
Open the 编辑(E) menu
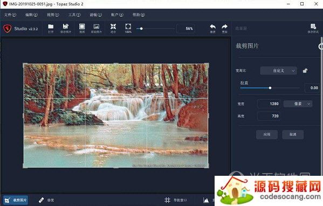(x=31, y=15)
